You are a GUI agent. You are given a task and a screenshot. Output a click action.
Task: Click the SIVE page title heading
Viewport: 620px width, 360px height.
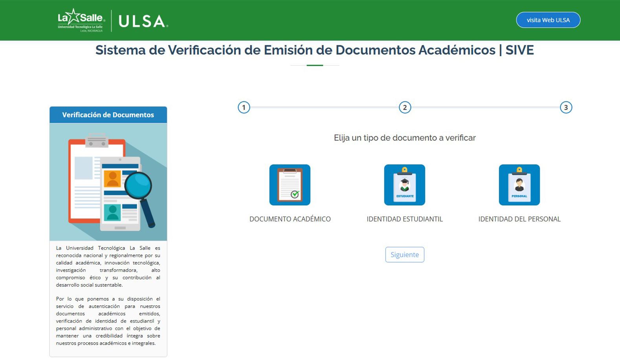[314, 50]
